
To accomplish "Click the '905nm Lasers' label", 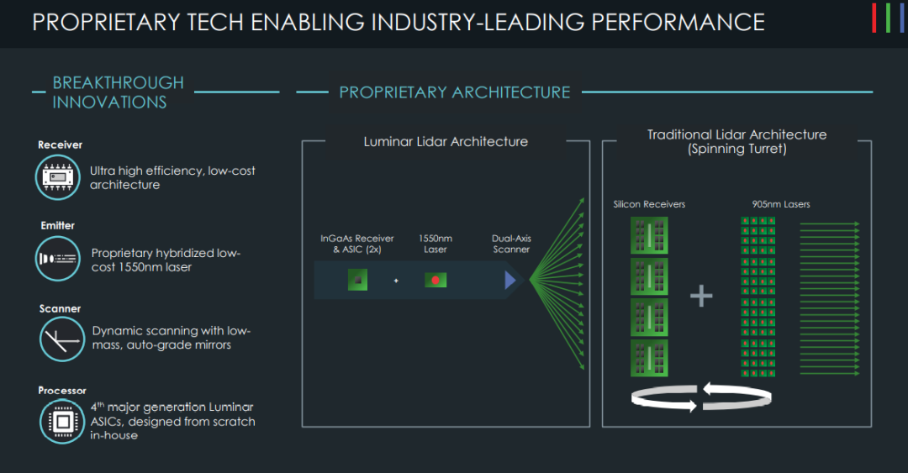I will click(x=780, y=204).
